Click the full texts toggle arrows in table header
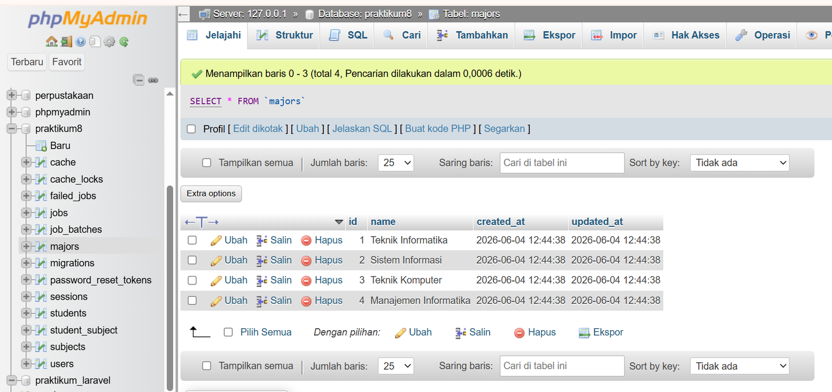The height and width of the screenshot is (392, 832). click(202, 222)
